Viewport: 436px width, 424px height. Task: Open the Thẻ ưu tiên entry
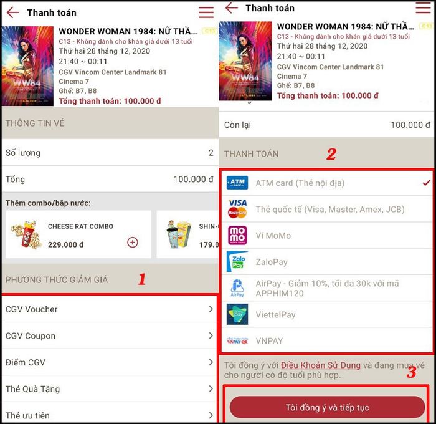pos(109,415)
